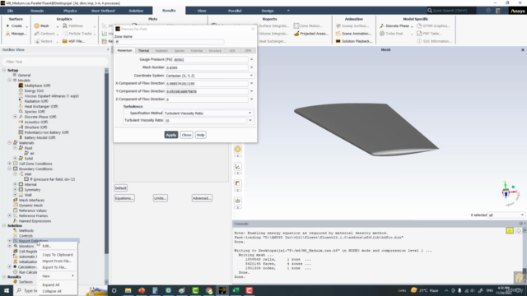Click the Zone Name input field
The height and width of the screenshot is (296, 527).
coord(170,42)
